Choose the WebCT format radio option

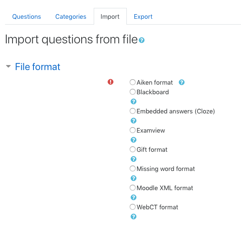tap(133, 207)
